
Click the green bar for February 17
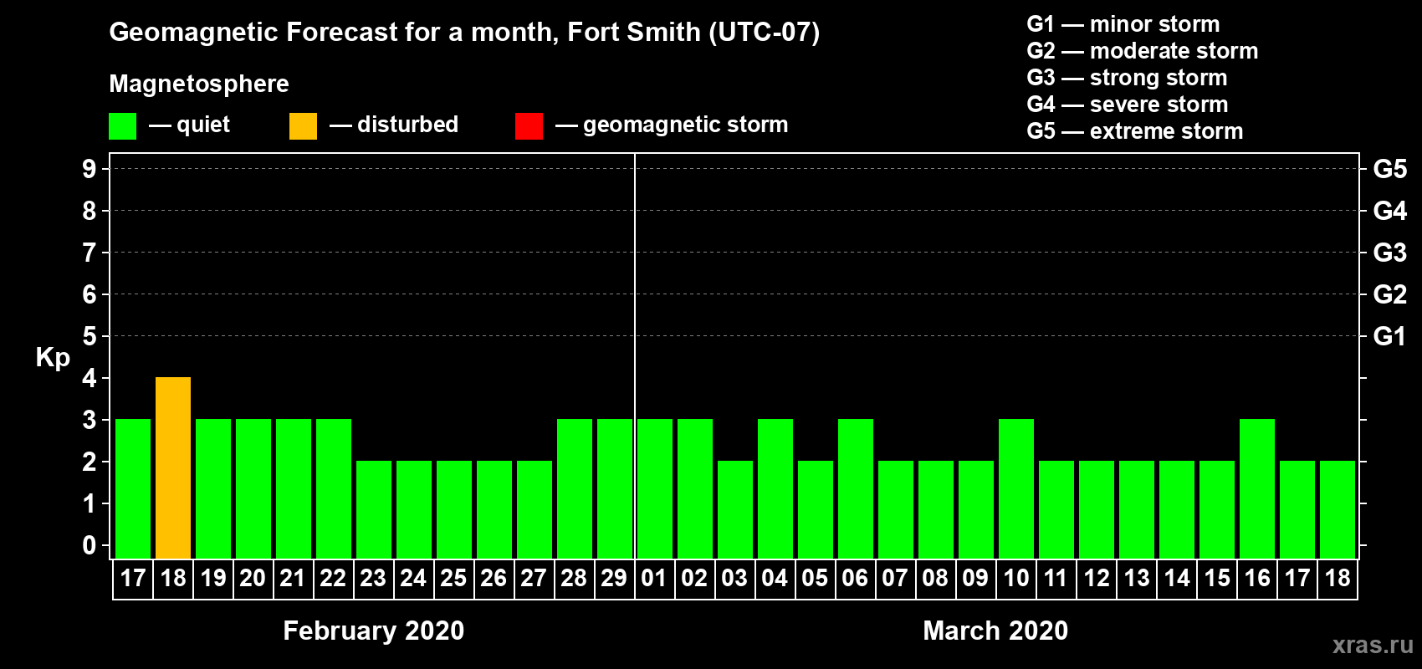coord(133,488)
